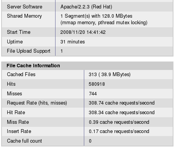Click the Insert Rate label
175x148 pixels.
19,131
